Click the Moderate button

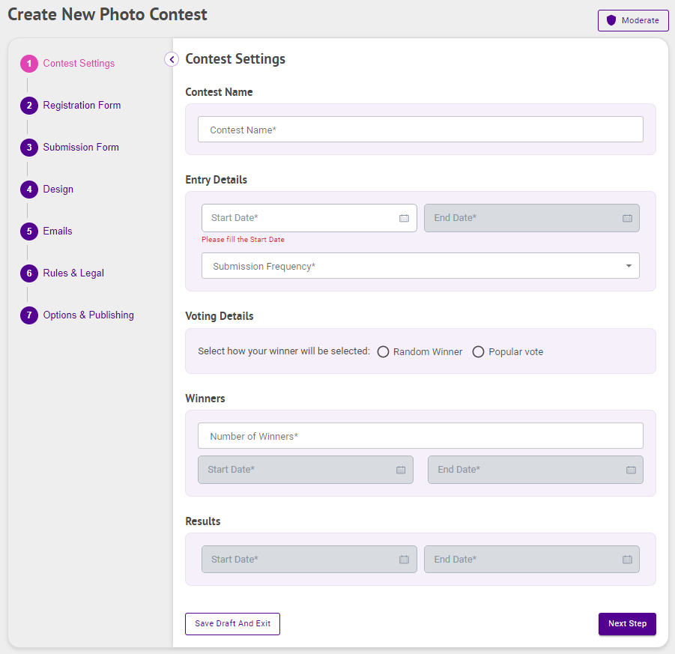point(633,20)
